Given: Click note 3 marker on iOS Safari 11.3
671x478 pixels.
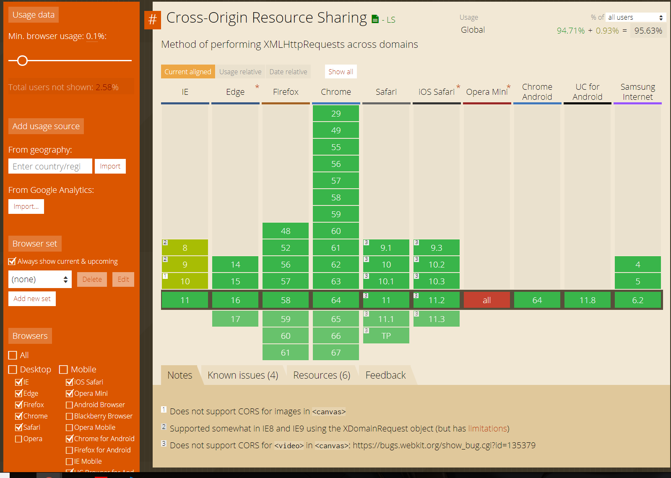Looking at the screenshot, I should [x=416, y=314].
